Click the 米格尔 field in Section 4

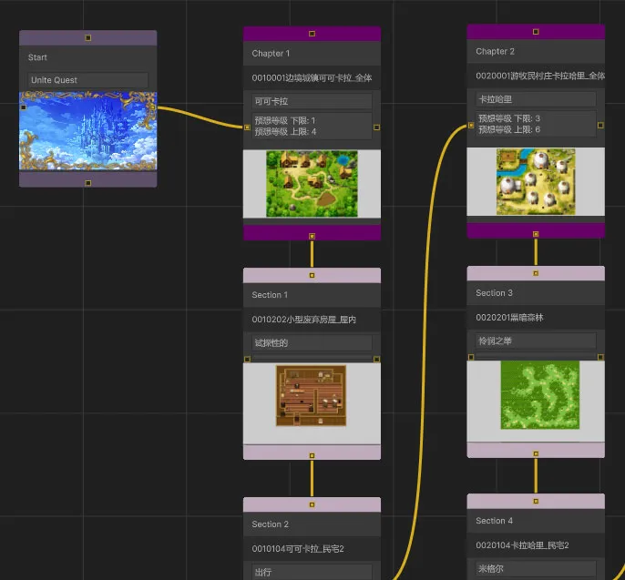[x=536, y=568]
